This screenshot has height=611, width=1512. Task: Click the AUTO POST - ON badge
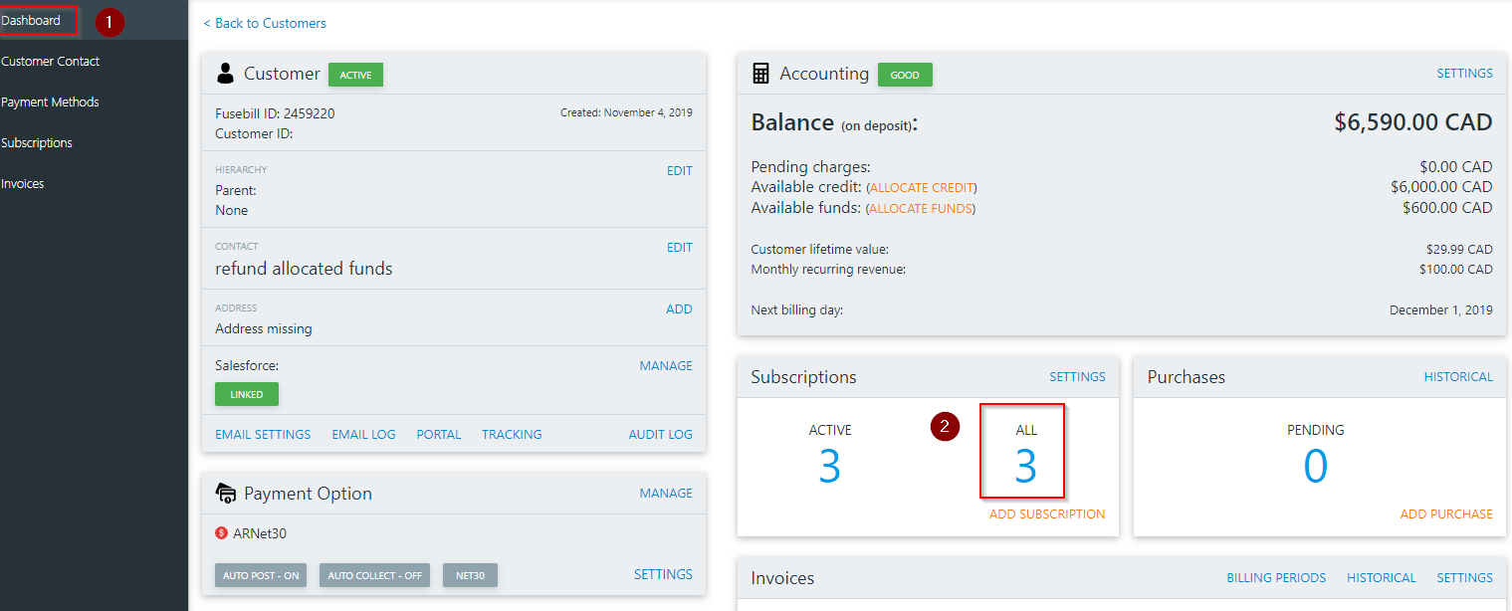tap(261, 575)
